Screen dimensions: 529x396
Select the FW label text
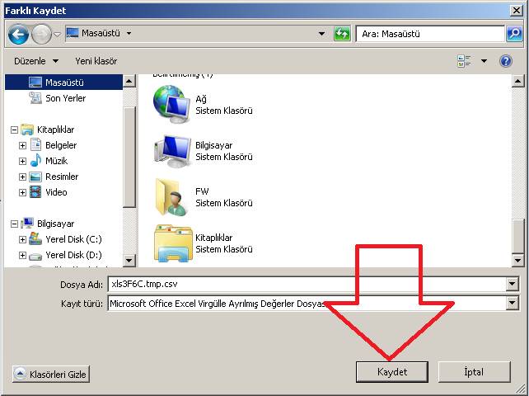[x=202, y=191]
